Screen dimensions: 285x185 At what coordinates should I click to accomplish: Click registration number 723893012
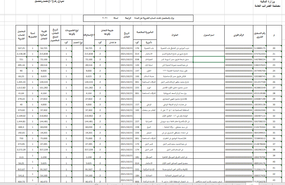260,138
